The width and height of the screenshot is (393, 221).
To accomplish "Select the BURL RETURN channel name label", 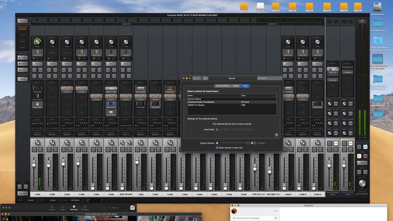I will 126,194.
